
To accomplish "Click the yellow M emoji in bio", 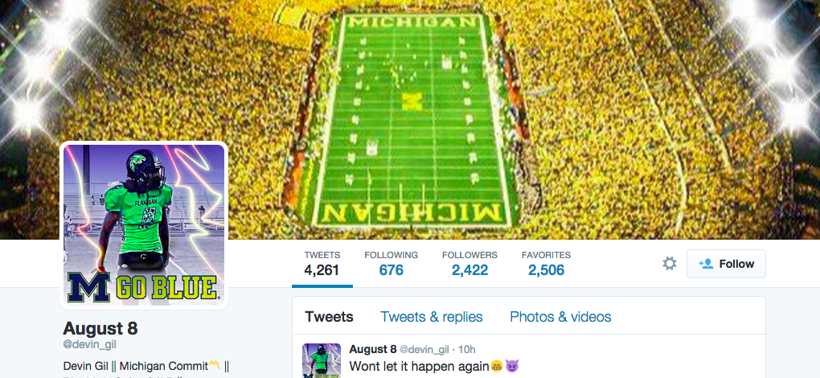I will 215,365.
